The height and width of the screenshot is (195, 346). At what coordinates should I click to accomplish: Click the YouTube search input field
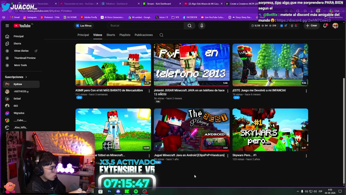146,26
